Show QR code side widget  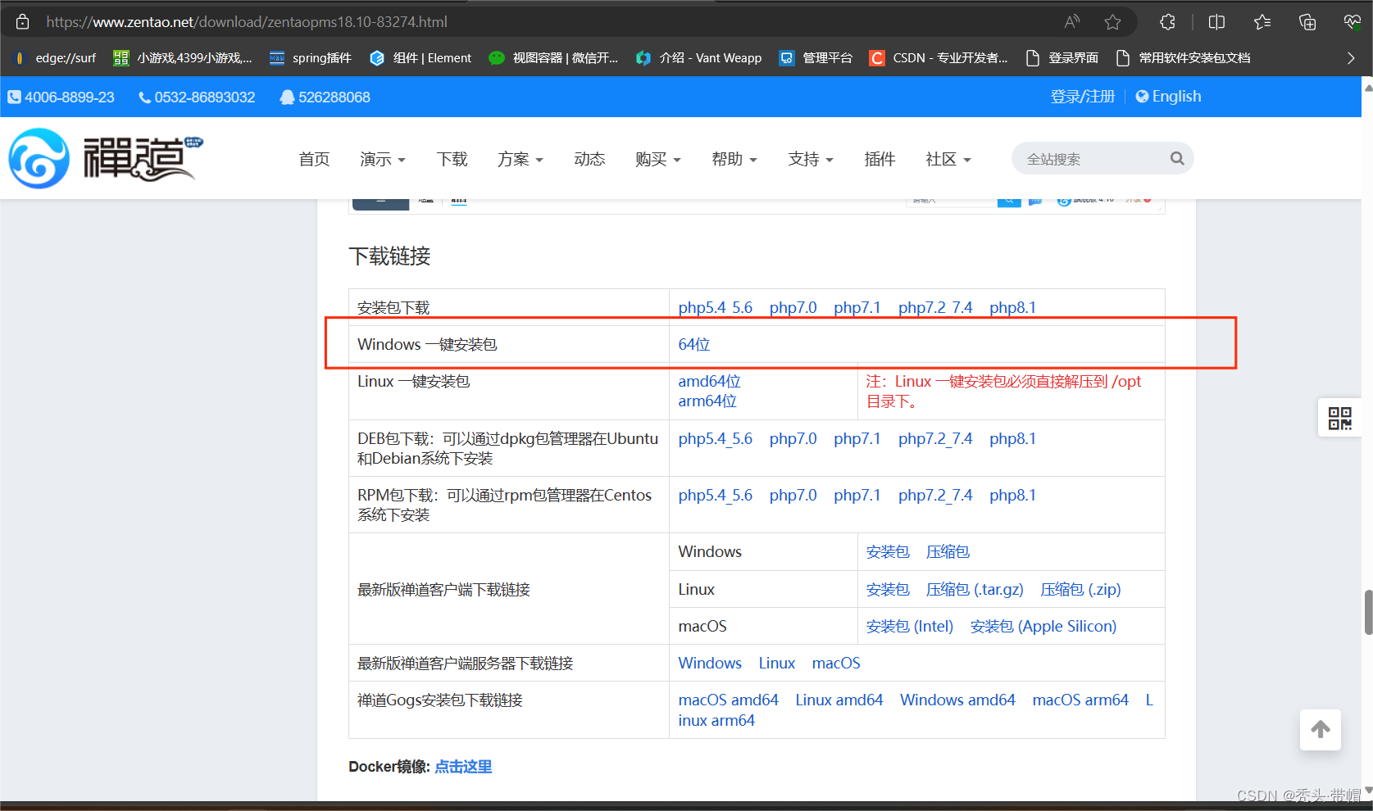[x=1339, y=419]
